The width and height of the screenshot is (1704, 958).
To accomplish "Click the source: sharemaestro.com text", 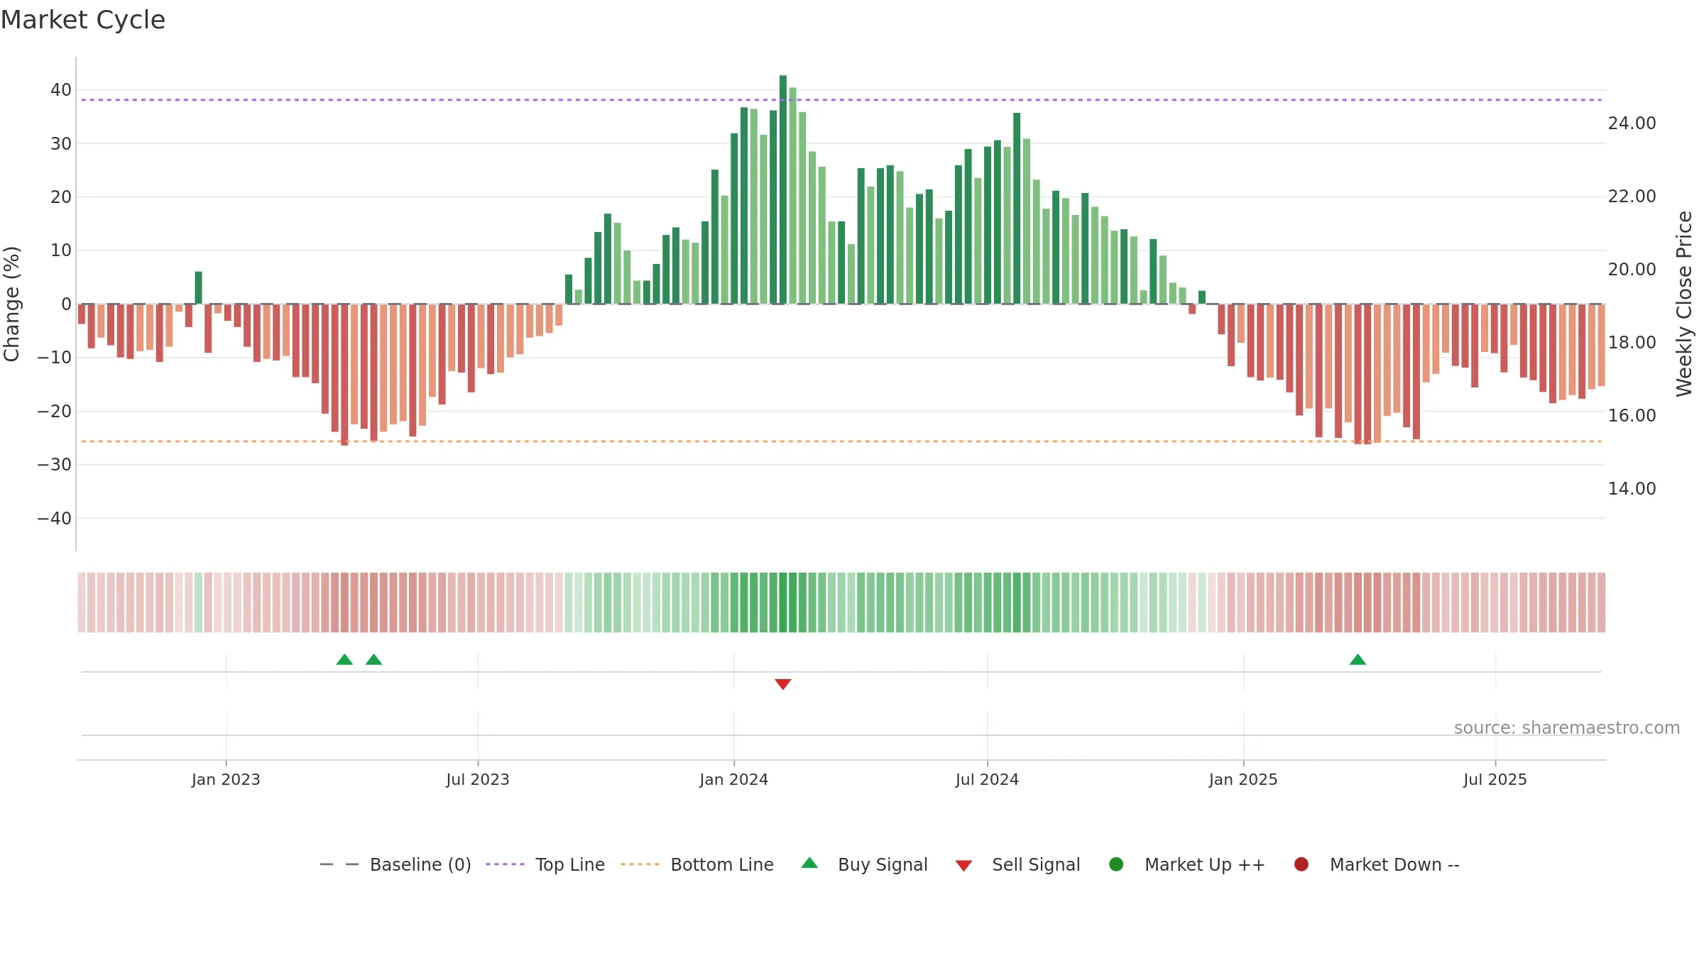I will (x=1567, y=727).
